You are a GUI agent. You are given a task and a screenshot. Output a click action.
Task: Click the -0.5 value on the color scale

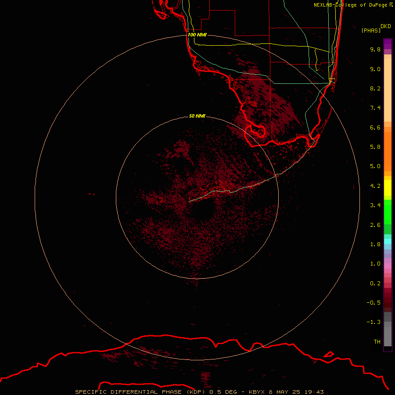373,303
